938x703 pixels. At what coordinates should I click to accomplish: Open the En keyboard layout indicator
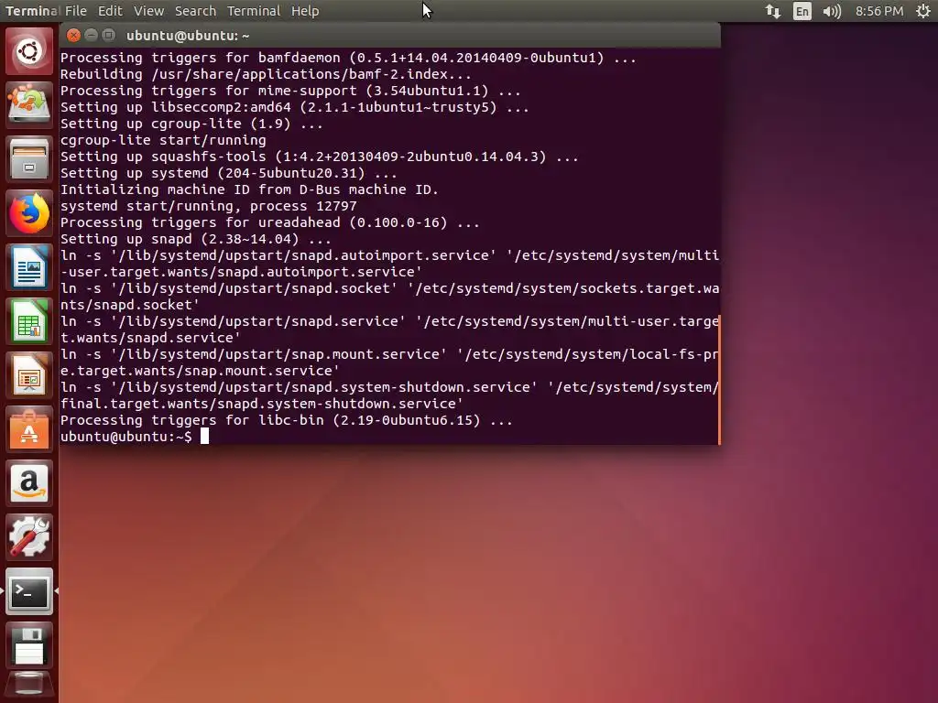tap(802, 11)
